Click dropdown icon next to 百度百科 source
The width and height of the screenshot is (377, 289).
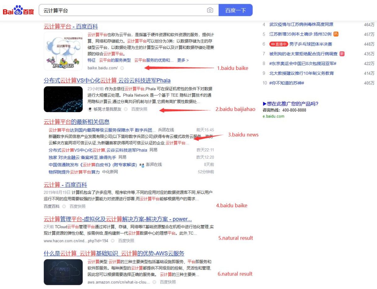tap(64, 206)
